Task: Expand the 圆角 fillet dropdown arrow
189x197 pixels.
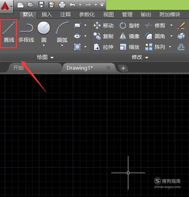Action: 171,36
